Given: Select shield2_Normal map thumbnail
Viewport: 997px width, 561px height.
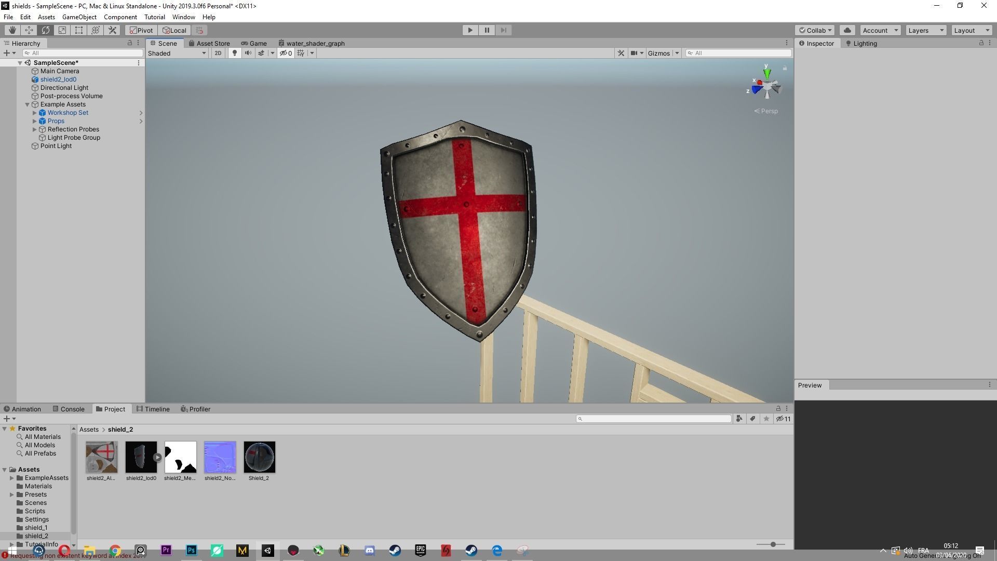Looking at the screenshot, I should (220, 457).
